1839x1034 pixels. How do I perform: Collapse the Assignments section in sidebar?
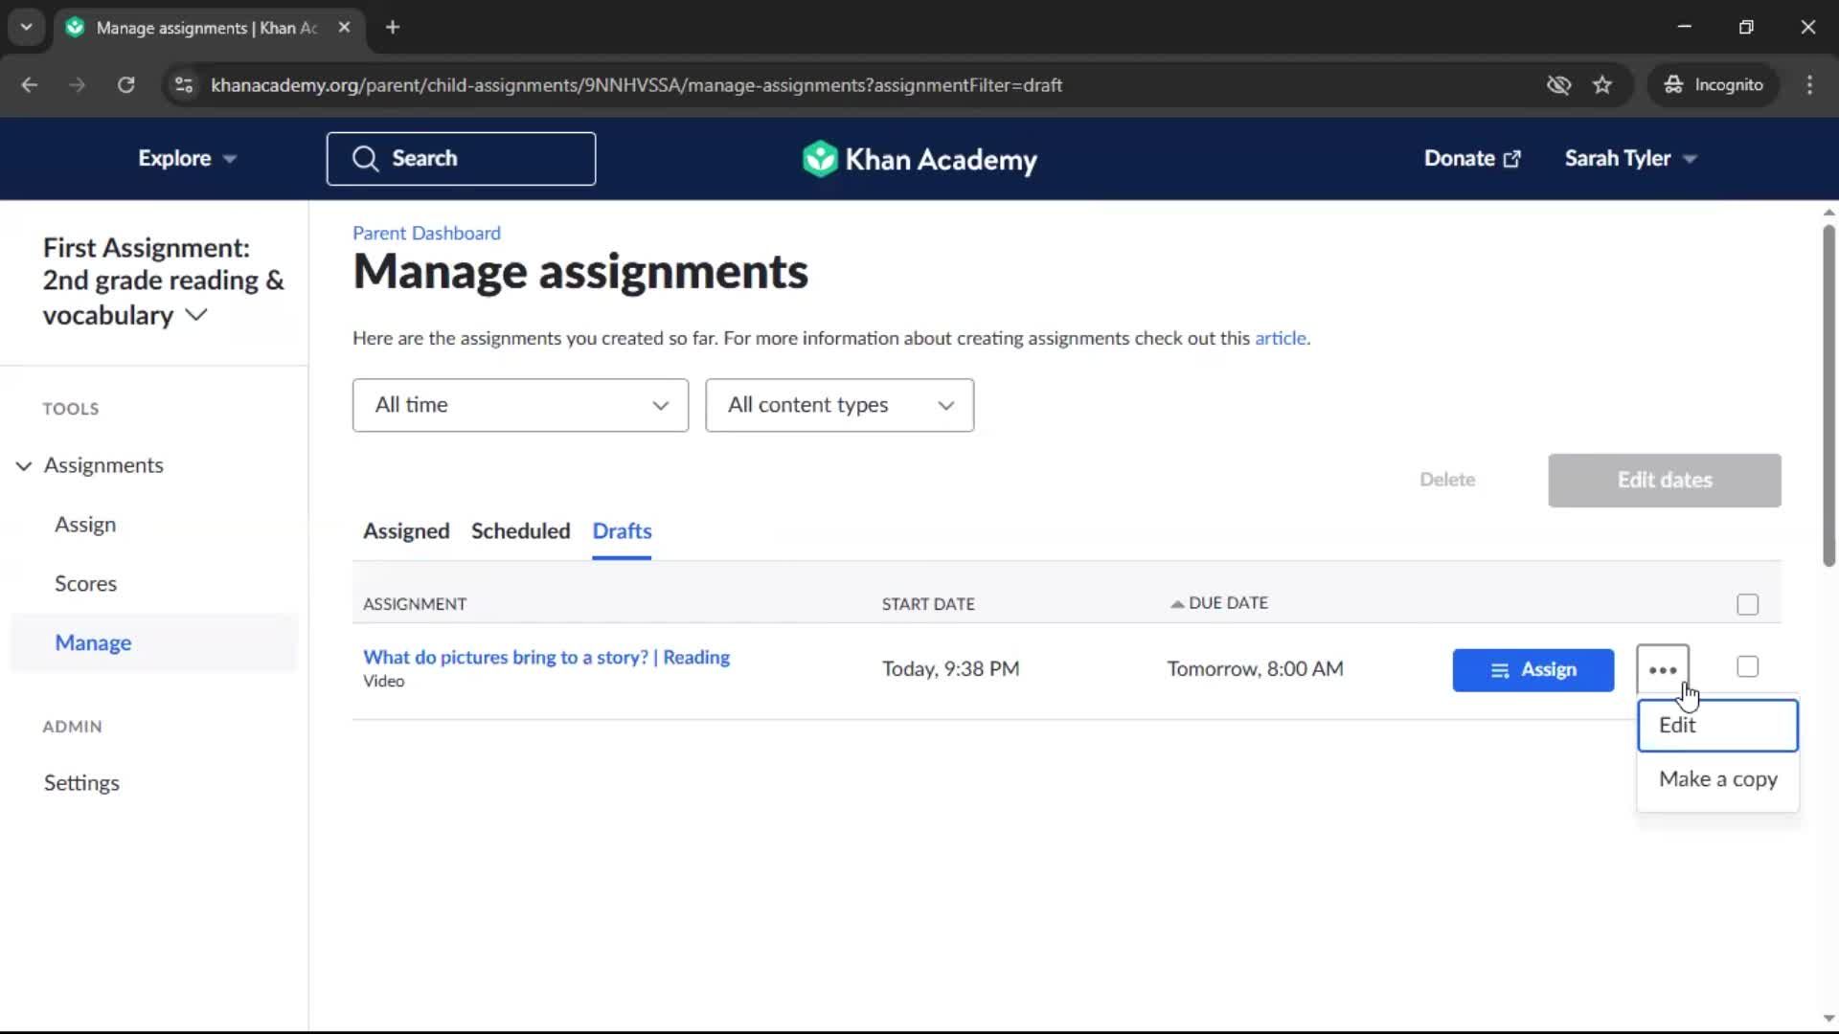tap(24, 465)
